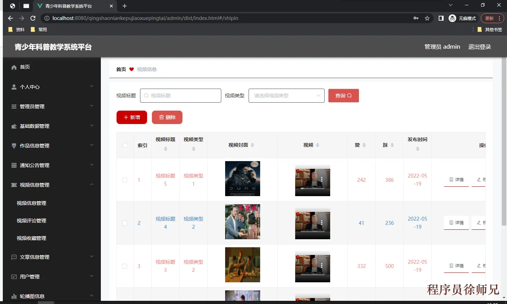
Task: Click the ticket icon beside 视频信息管理
Action: (x=14, y=185)
